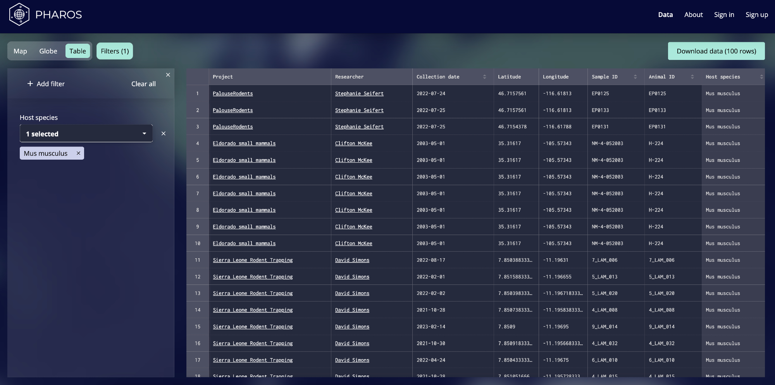The width and height of the screenshot is (775, 385).
Task: Sort by Host species column arrows
Action: [x=761, y=77]
